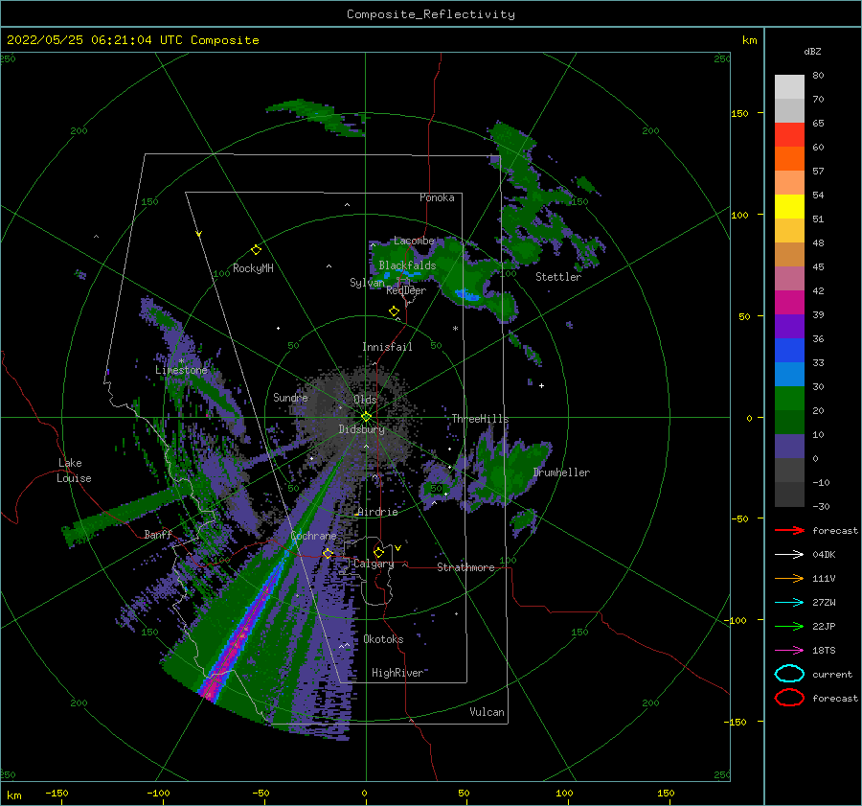
Task: Click the asterisk marker above Limestone
Action: click(181, 361)
